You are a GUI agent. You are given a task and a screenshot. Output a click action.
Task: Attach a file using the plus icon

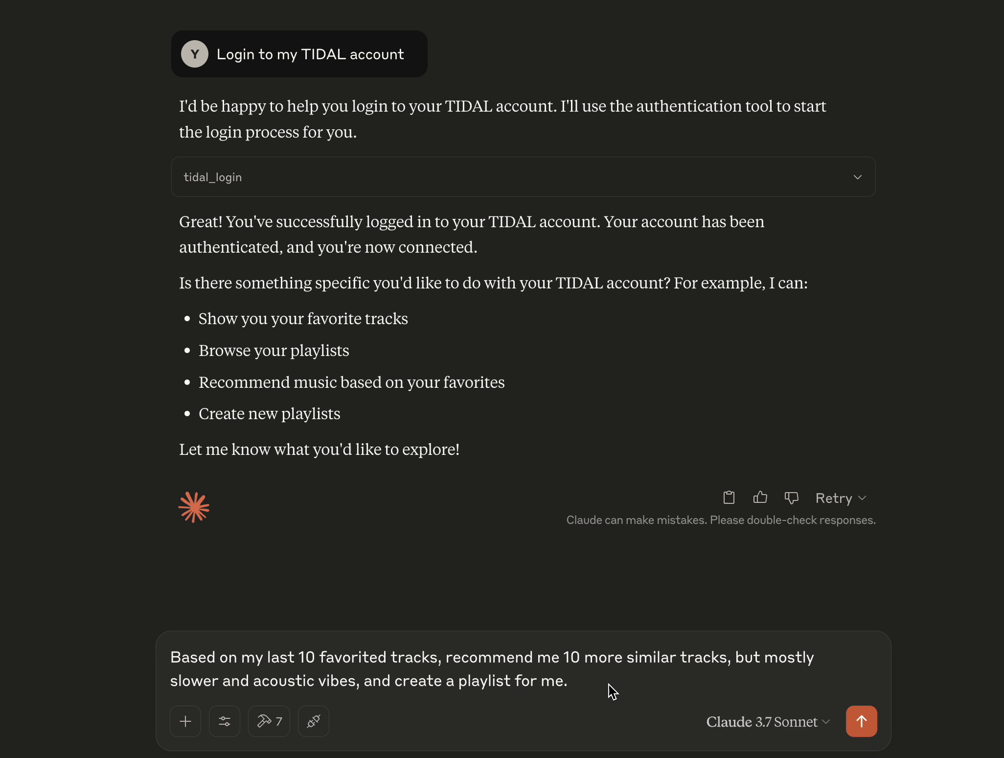[x=185, y=721]
